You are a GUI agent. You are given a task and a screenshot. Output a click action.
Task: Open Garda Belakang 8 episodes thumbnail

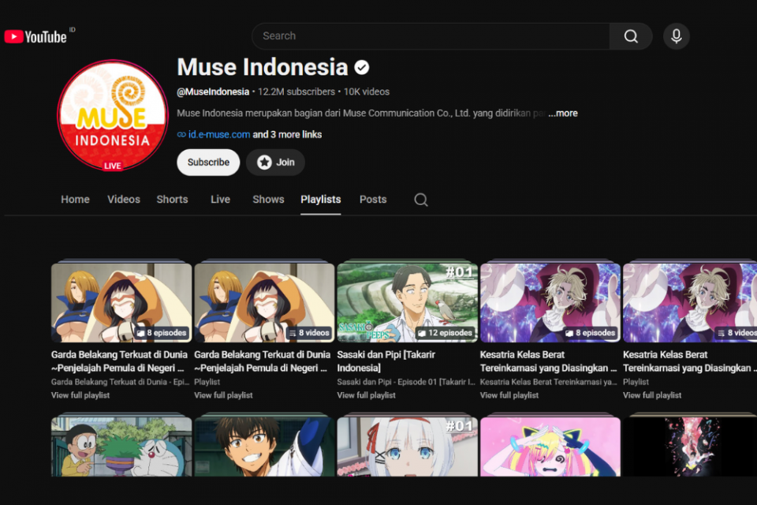(x=121, y=302)
